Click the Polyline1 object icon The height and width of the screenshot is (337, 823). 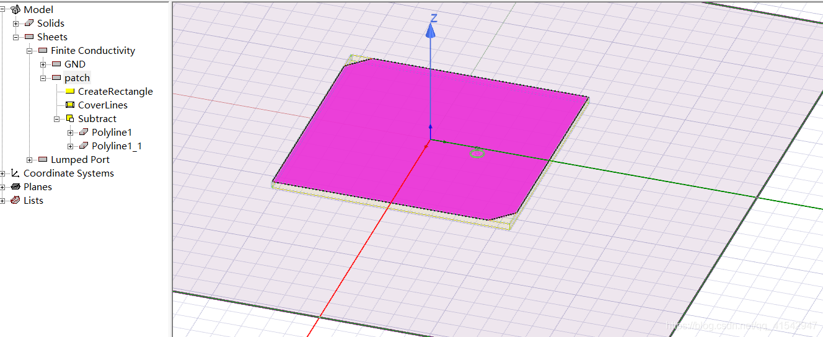84,132
